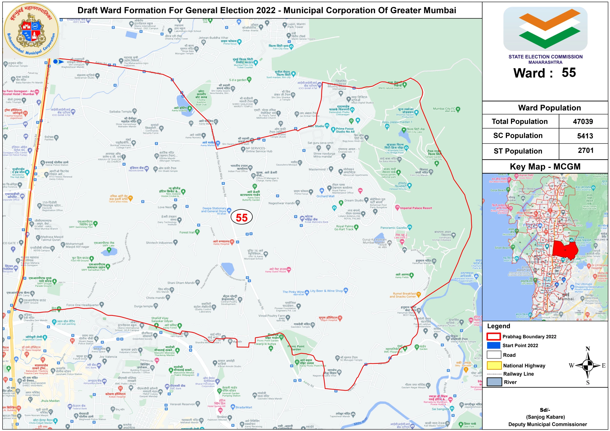The image size is (610, 431).
Task: Click the compass rose north indicator
Action: 588,349
